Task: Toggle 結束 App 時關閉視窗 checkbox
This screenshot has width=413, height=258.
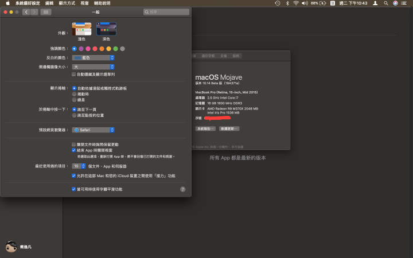Action: click(74, 150)
